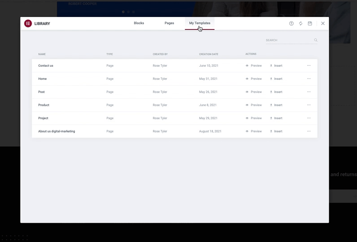Click the Home template name
The height and width of the screenshot is (242, 357).
point(42,79)
